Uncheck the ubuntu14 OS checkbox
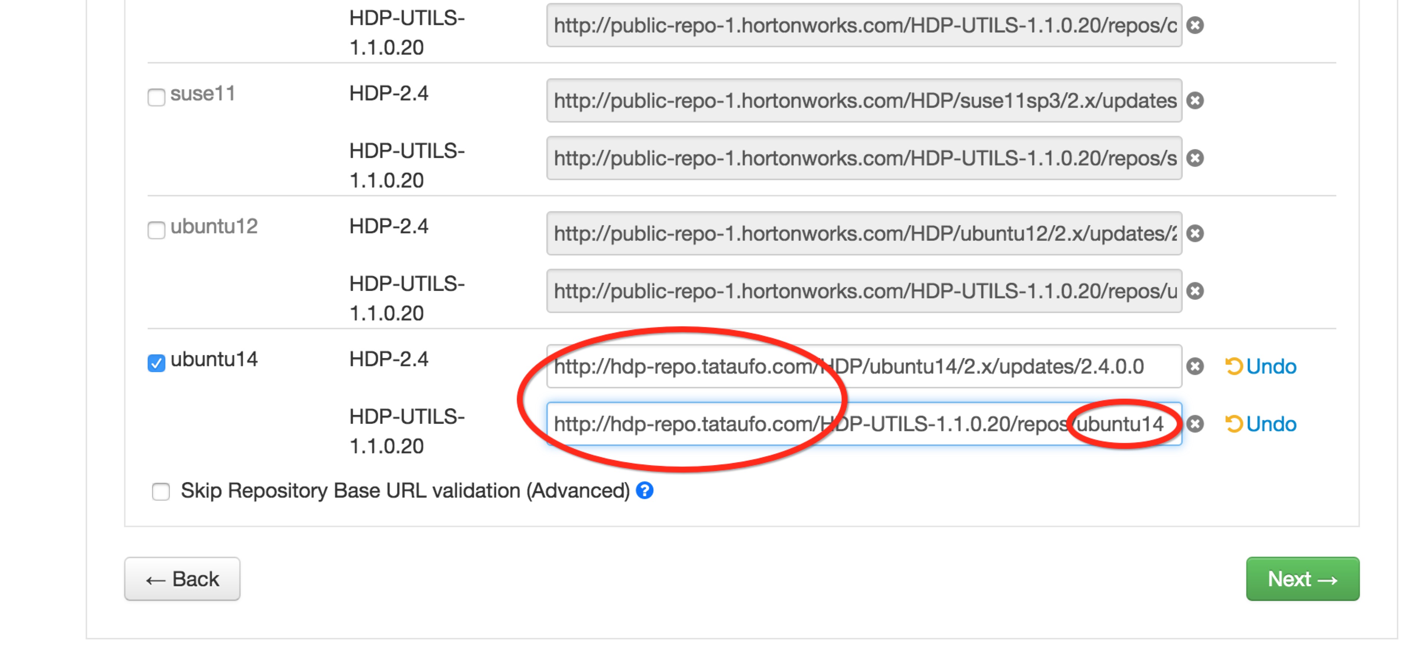The width and height of the screenshot is (1419, 663). pyautogui.click(x=157, y=364)
